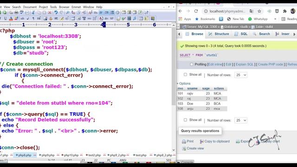Click the WhatsApp bookmark

258,19
